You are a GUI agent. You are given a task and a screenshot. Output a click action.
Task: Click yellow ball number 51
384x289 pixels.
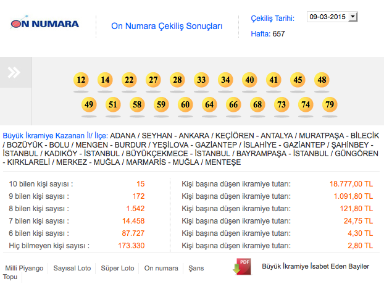click(113, 104)
